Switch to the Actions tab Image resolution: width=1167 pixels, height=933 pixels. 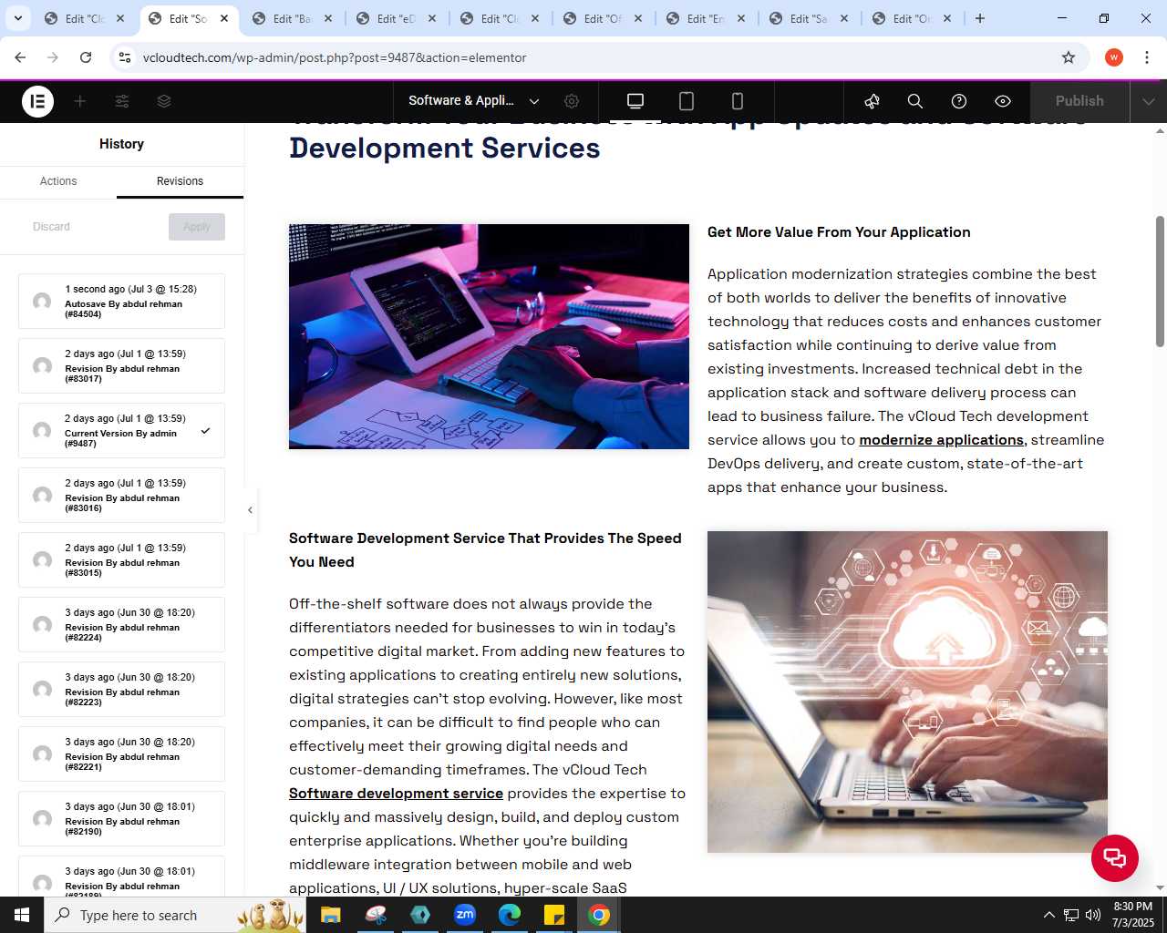pos(58,181)
